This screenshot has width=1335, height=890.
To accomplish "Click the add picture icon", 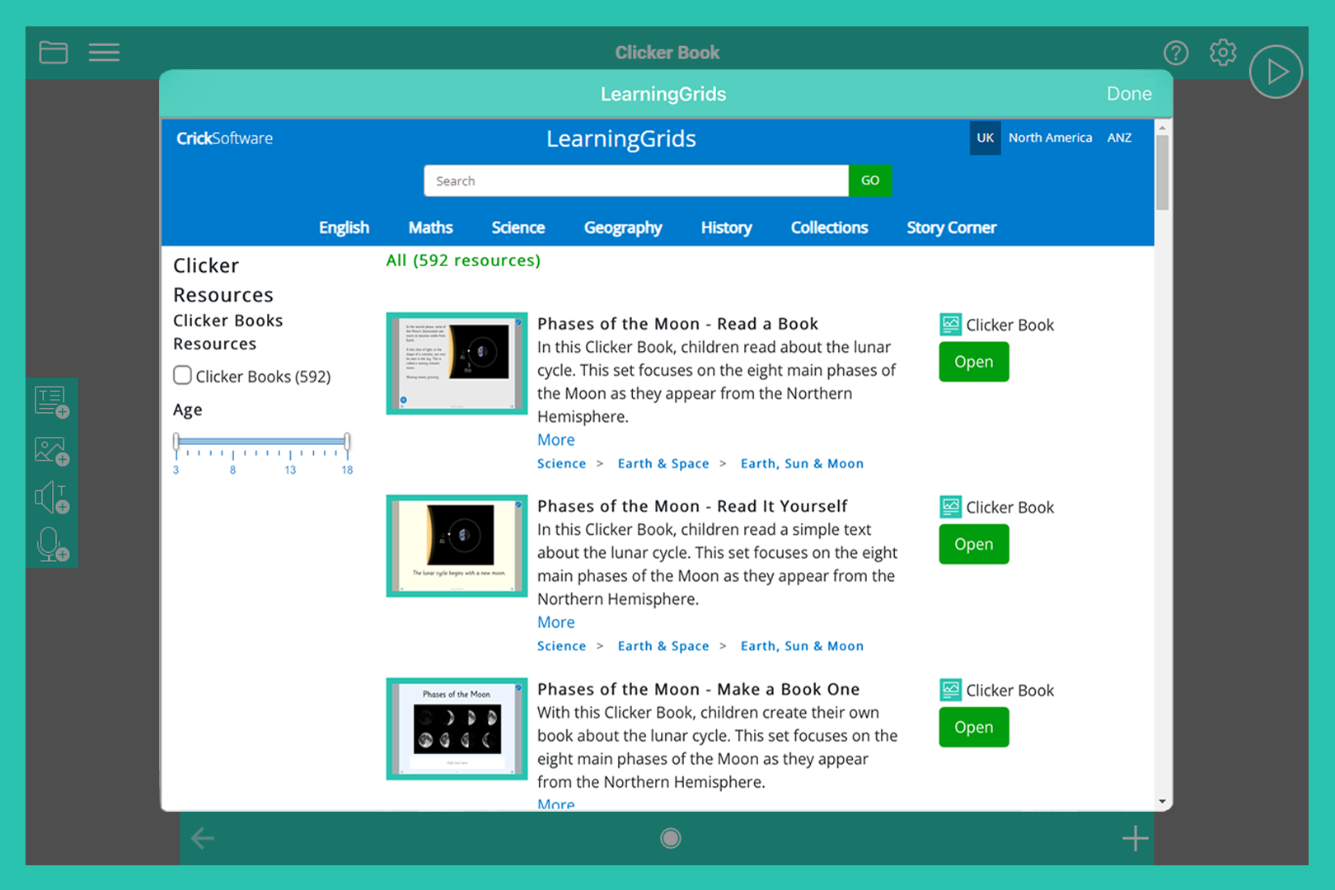I will point(52,451).
